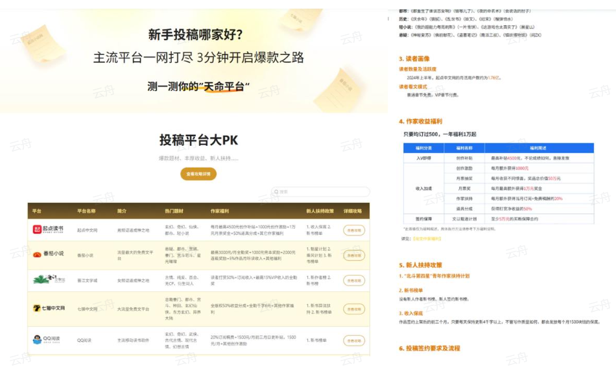
Task: Click the 3. 读者画像 section heading
Action: [x=414, y=58]
